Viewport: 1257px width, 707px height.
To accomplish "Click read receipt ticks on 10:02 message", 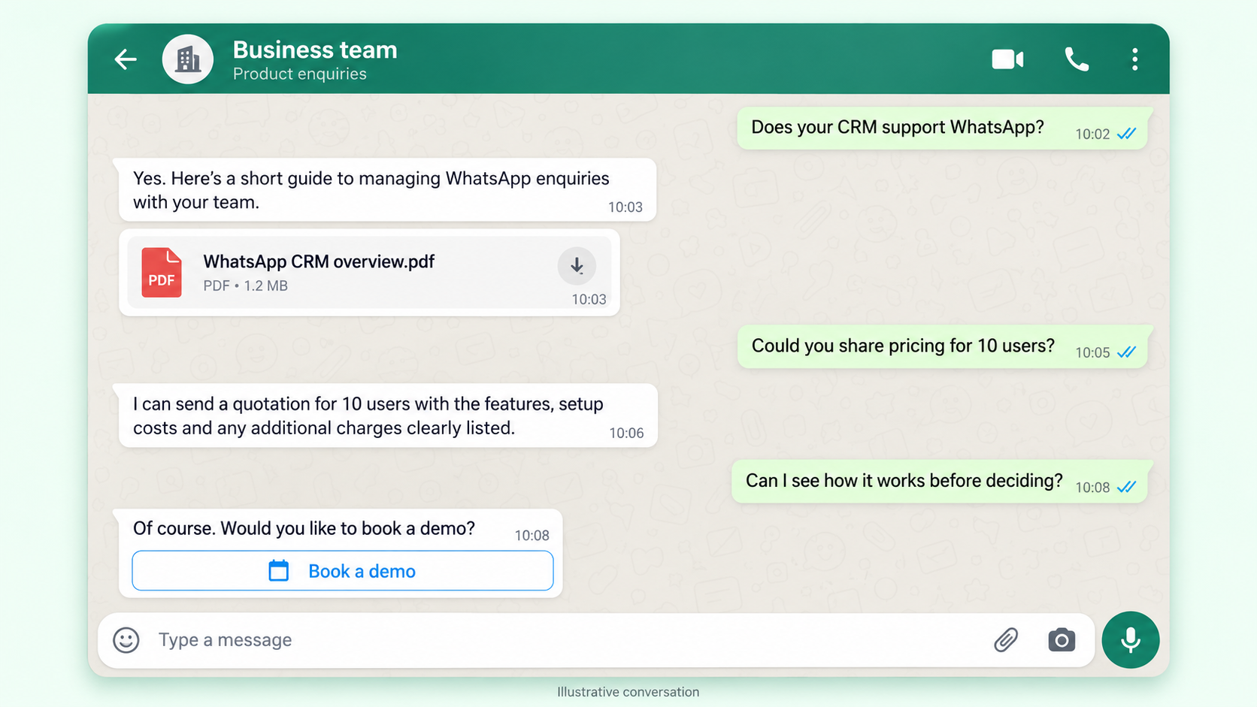I will (1126, 134).
